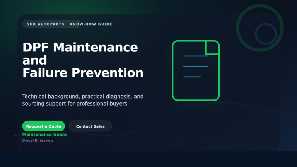Open the Contact Sales button
This screenshot has height=167, width=297.
90,126
